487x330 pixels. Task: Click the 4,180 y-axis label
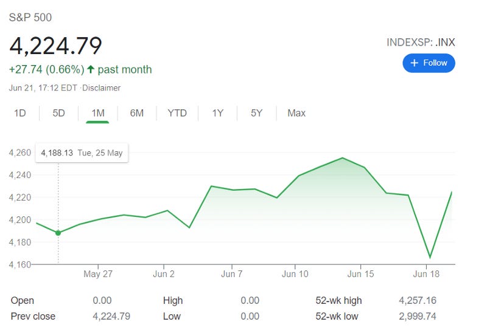20,242
